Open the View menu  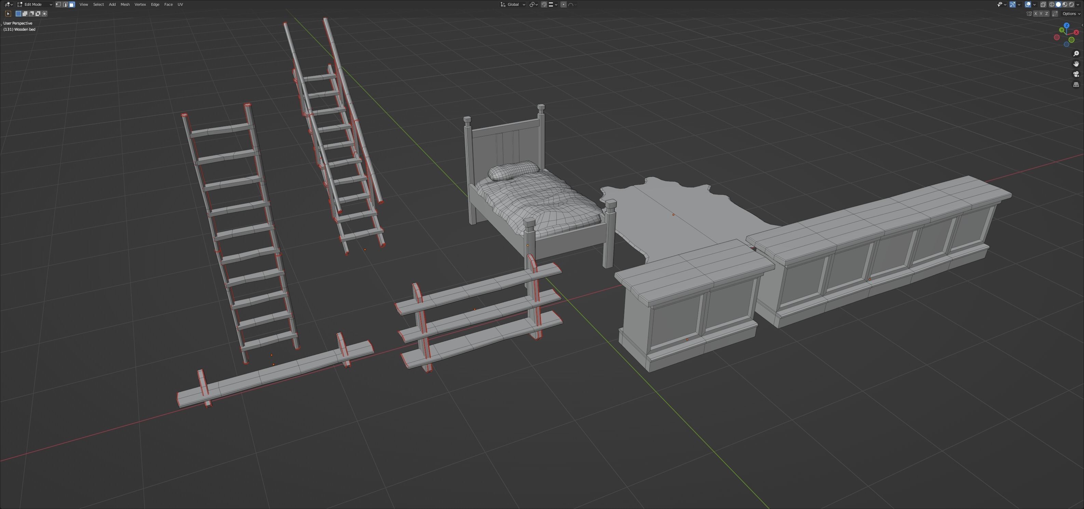(x=84, y=4)
